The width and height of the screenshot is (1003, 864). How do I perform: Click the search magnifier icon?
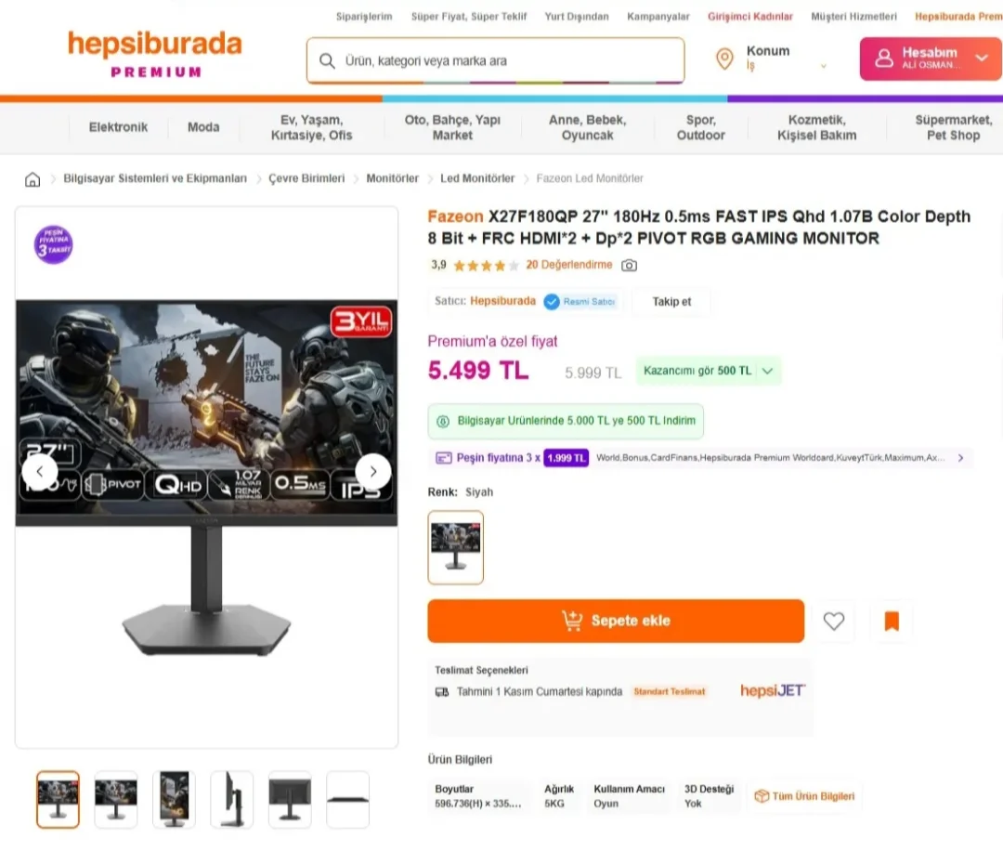click(327, 60)
